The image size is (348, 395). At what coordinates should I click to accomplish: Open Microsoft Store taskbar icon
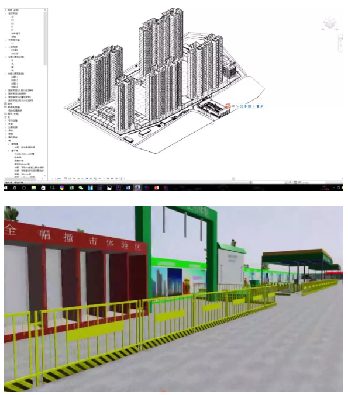pyautogui.click(x=43, y=188)
